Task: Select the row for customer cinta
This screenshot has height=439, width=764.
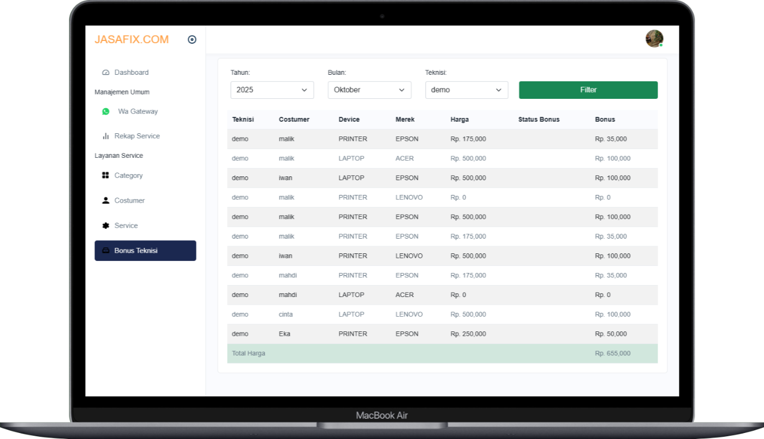Action: 442,315
